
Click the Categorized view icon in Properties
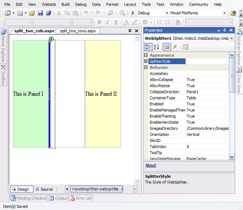[148, 47]
